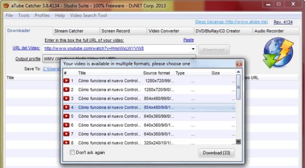This screenshot has height=168, width=305.
Task: Click the format list scrollbar thumb
Action: [x=238, y=87]
